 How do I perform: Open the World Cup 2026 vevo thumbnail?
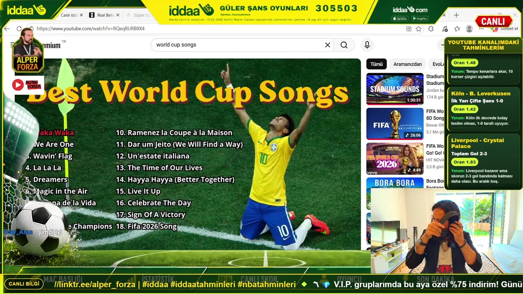pyautogui.click(x=395, y=158)
